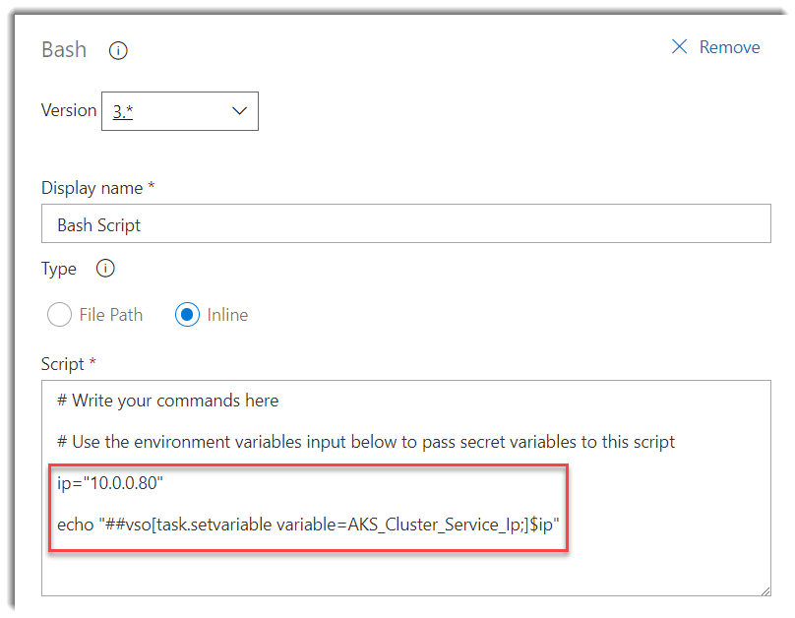Click the X icon next to Remove
The width and height of the screenshot is (795, 618).
point(678,46)
